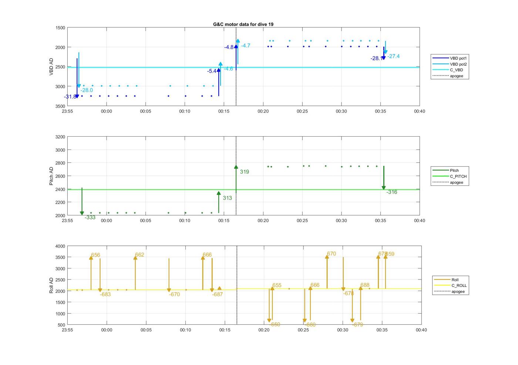Click the -660 roll data label
518x365 pixels.
pos(310,325)
